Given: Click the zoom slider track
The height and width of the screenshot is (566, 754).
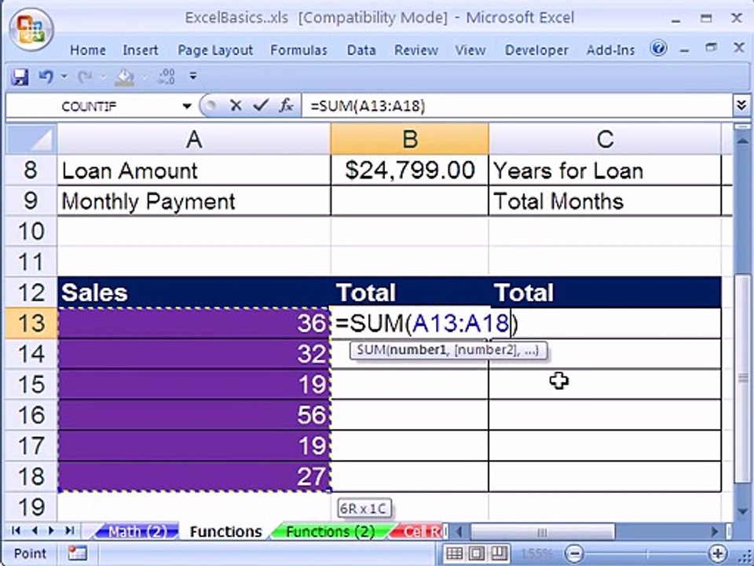Looking at the screenshot, I should [x=646, y=553].
